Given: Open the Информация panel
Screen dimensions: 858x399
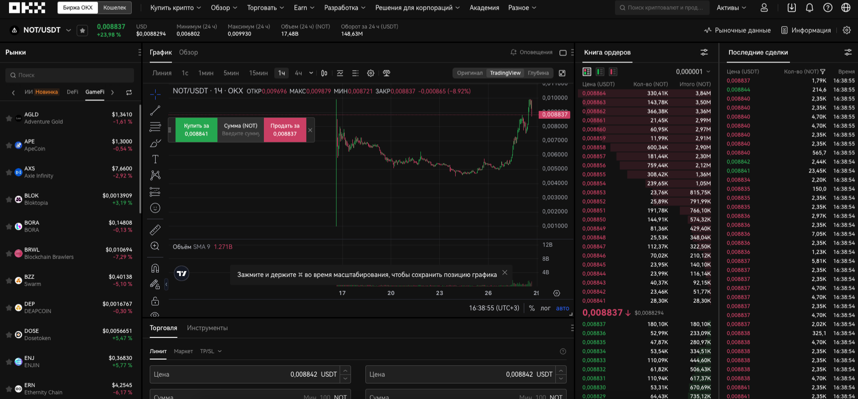Looking at the screenshot, I should [806, 30].
